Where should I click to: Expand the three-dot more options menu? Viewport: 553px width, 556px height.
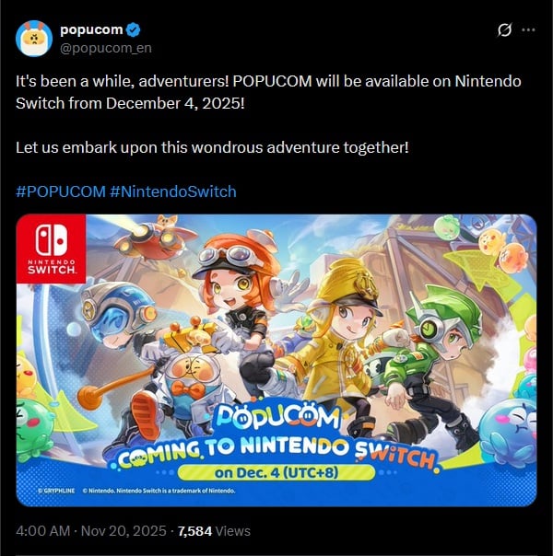point(528,30)
